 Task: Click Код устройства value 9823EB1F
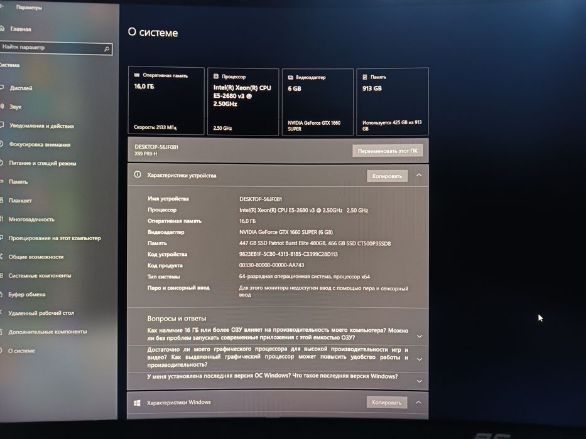(x=288, y=254)
